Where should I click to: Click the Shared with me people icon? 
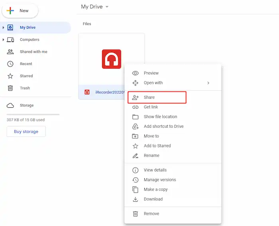[x=10, y=52]
